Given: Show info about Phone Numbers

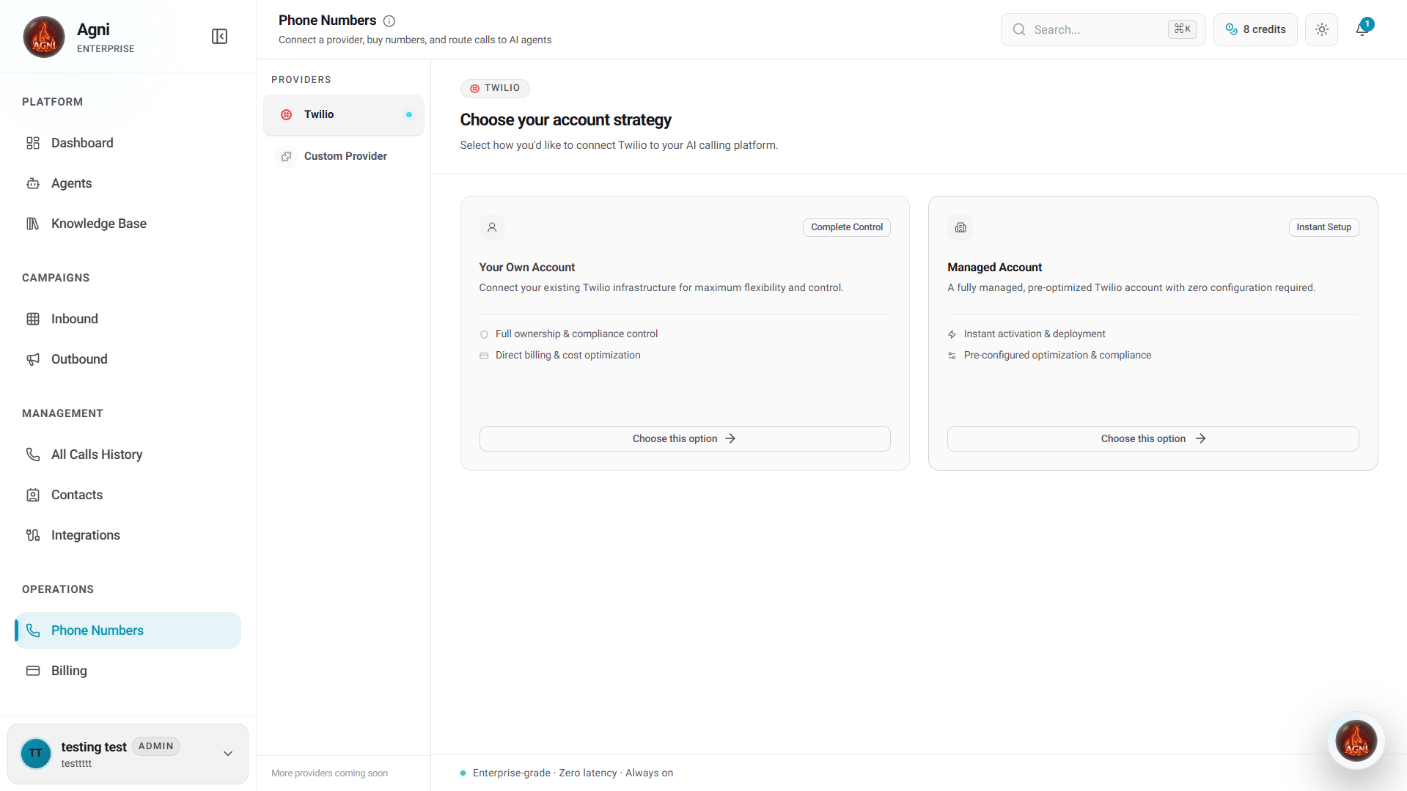Looking at the screenshot, I should [x=389, y=21].
